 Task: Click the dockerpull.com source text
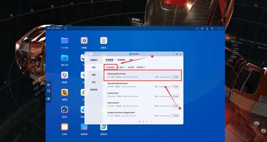click(x=165, y=77)
